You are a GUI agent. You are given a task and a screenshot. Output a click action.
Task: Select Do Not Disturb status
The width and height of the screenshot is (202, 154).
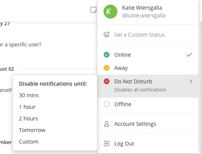(148, 86)
